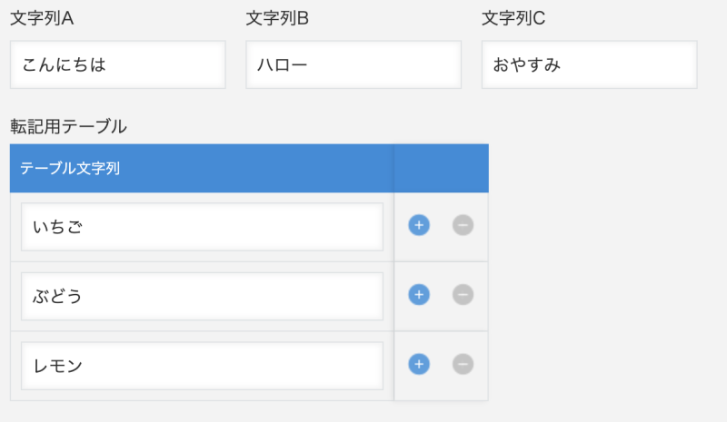Screen dimensions: 727x422
Task: Edit the いちご table cell input
Action: 202,227
